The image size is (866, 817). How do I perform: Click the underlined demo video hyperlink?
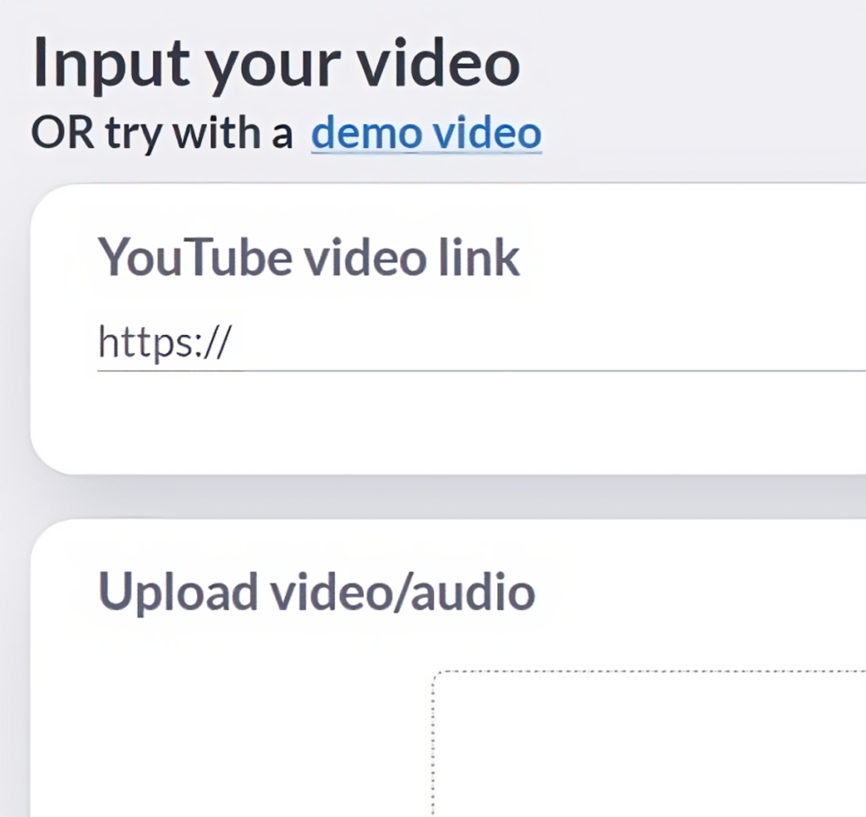(x=426, y=132)
